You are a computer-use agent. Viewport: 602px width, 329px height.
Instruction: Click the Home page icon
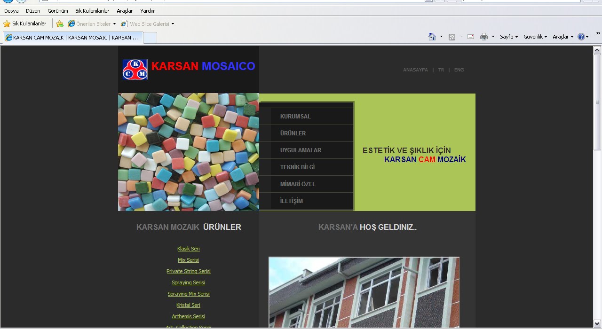click(432, 37)
